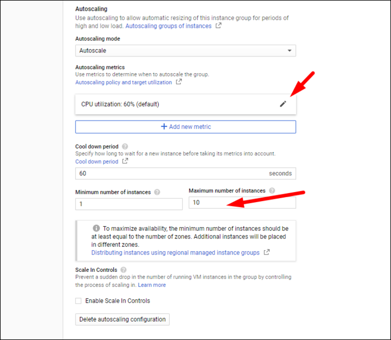
Task: Click the pencil edit icon for CPU utilization
Action: (283, 104)
